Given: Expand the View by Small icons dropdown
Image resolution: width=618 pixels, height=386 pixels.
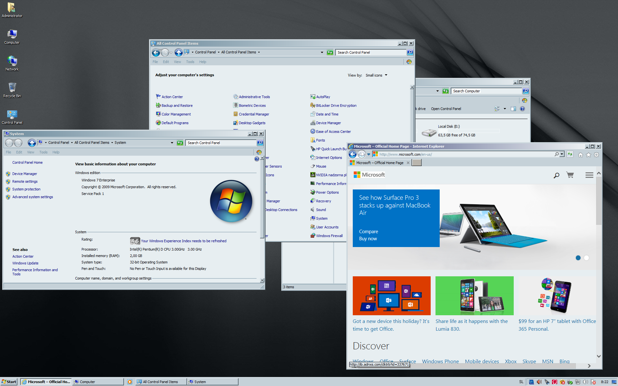Looking at the screenshot, I should (376, 75).
